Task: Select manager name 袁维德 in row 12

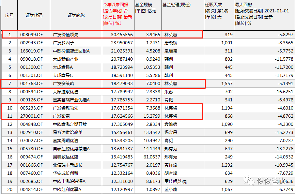Action: [171, 124]
